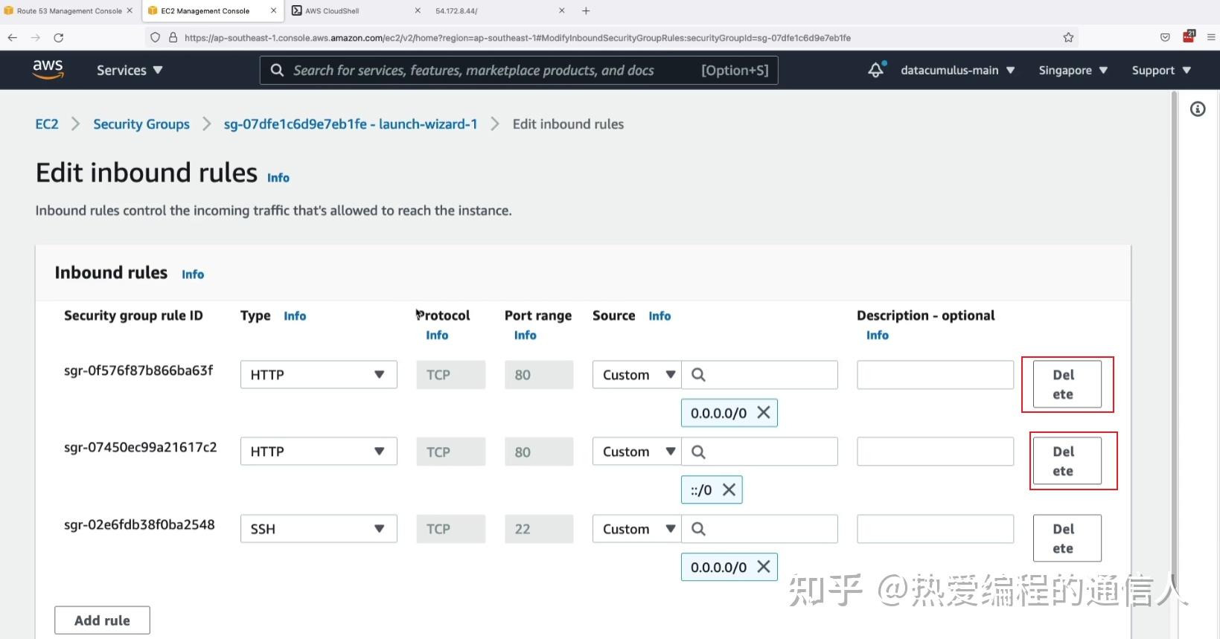The height and width of the screenshot is (639, 1220).
Task: Remove the 0.0.0.0/0 source from SSH rule
Action: click(x=764, y=567)
